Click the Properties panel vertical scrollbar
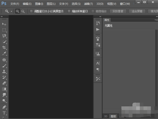Viewport: 158px width, 119px height. 157,68
